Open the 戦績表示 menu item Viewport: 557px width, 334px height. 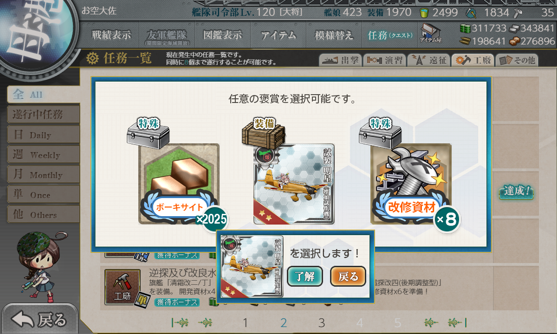(111, 35)
